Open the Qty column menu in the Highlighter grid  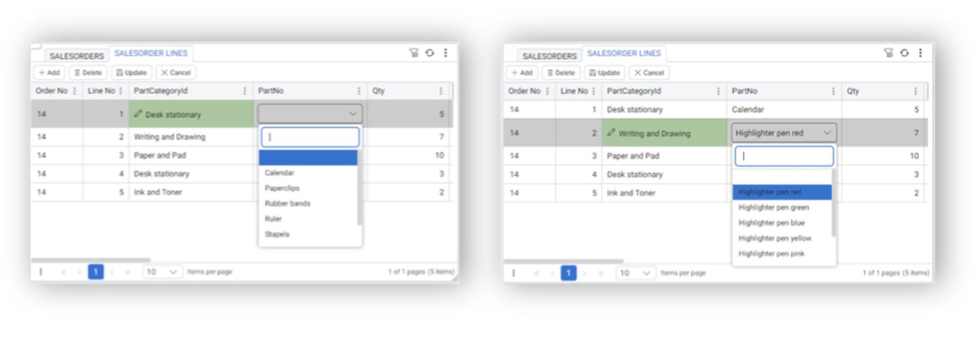[915, 91]
